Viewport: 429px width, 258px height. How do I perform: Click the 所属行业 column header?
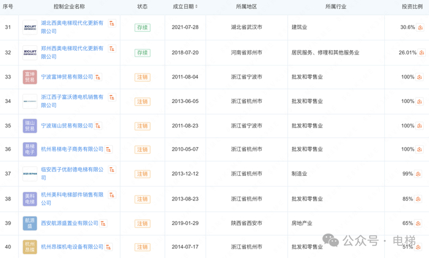[336, 7]
